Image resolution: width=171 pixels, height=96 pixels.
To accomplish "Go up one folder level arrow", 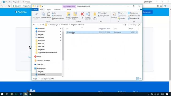I will tap(43, 25).
